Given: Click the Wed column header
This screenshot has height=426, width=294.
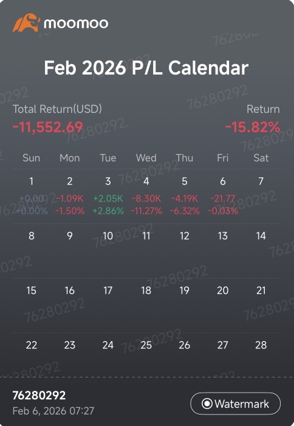Looking at the screenshot, I should (x=146, y=158).
